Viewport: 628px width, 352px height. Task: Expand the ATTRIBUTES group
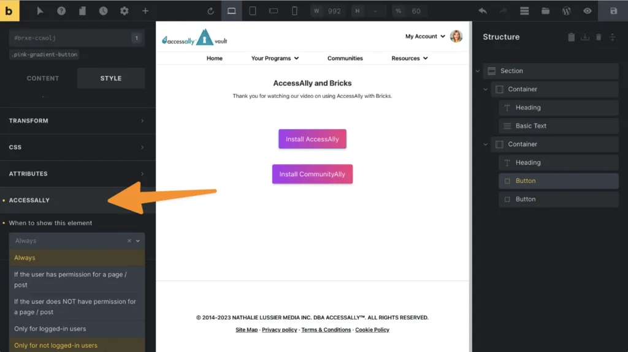[x=78, y=174]
